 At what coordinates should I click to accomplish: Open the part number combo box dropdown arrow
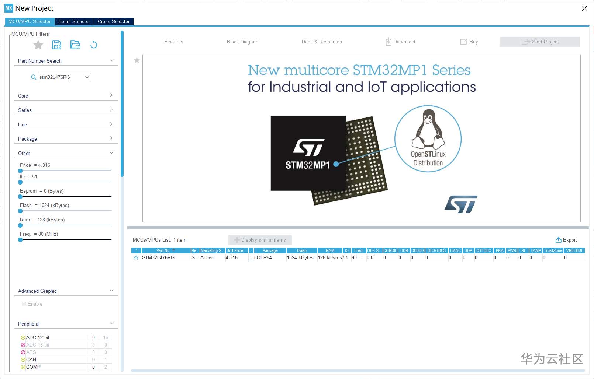point(87,77)
